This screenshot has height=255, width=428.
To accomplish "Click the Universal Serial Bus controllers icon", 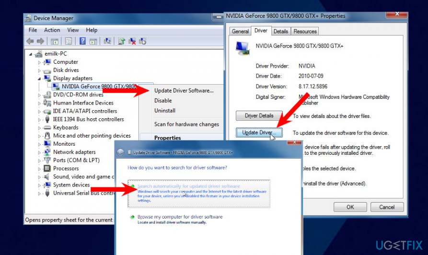I will pos(47,193).
